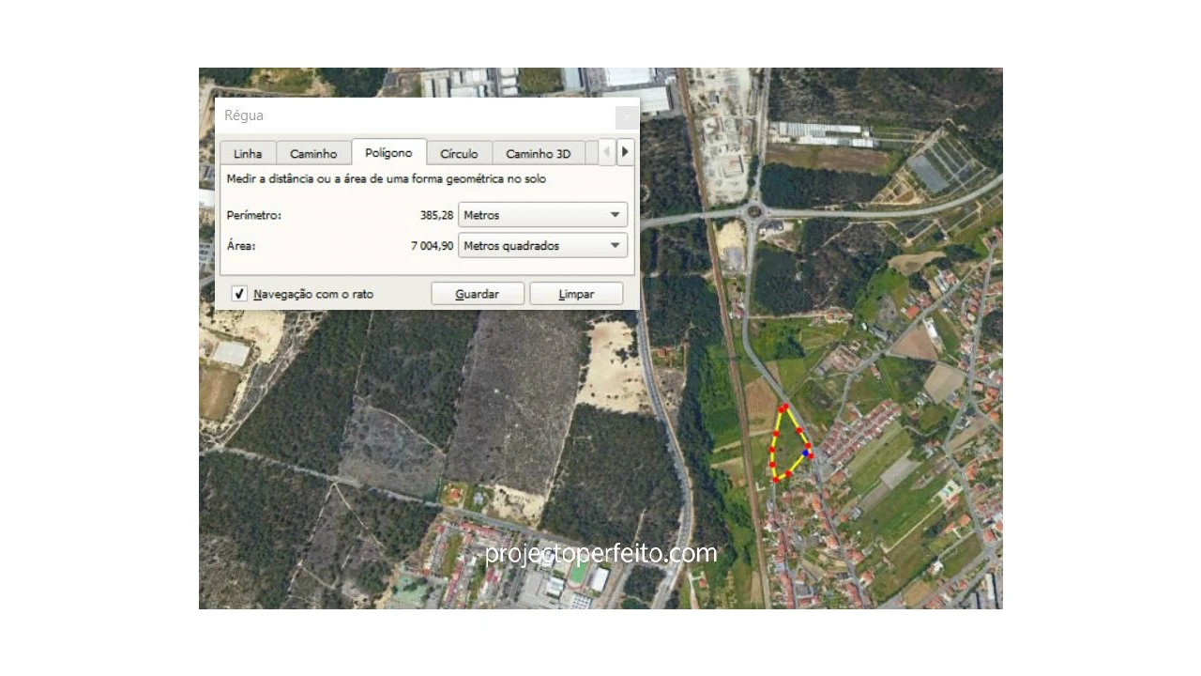Click the area value 7 004,90

coord(432,246)
